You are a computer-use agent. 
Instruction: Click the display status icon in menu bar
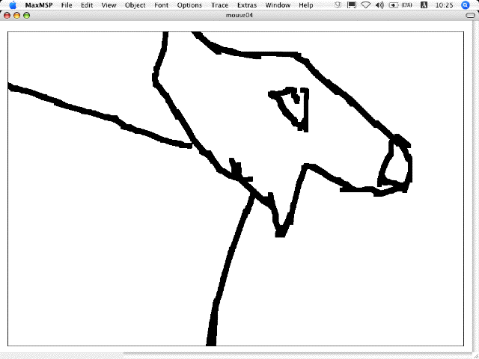(x=352, y=5)
